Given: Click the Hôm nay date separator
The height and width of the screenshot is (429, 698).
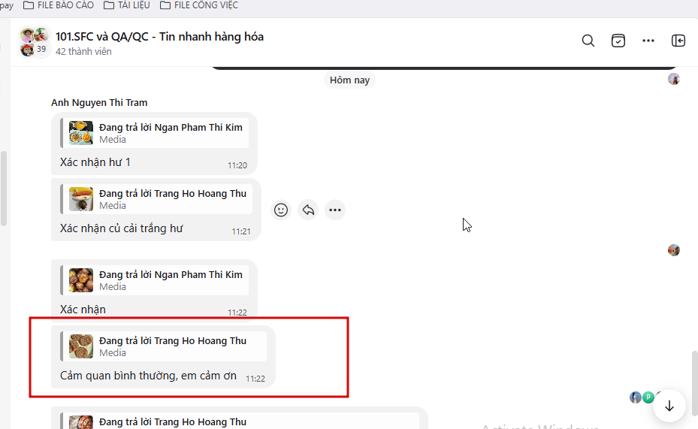Looking at the screenshot, I should coord(349,80).
